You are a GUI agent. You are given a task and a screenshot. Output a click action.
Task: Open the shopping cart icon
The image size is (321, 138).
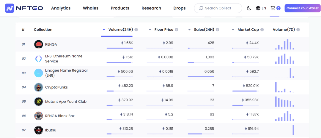[x=273, y=8]
